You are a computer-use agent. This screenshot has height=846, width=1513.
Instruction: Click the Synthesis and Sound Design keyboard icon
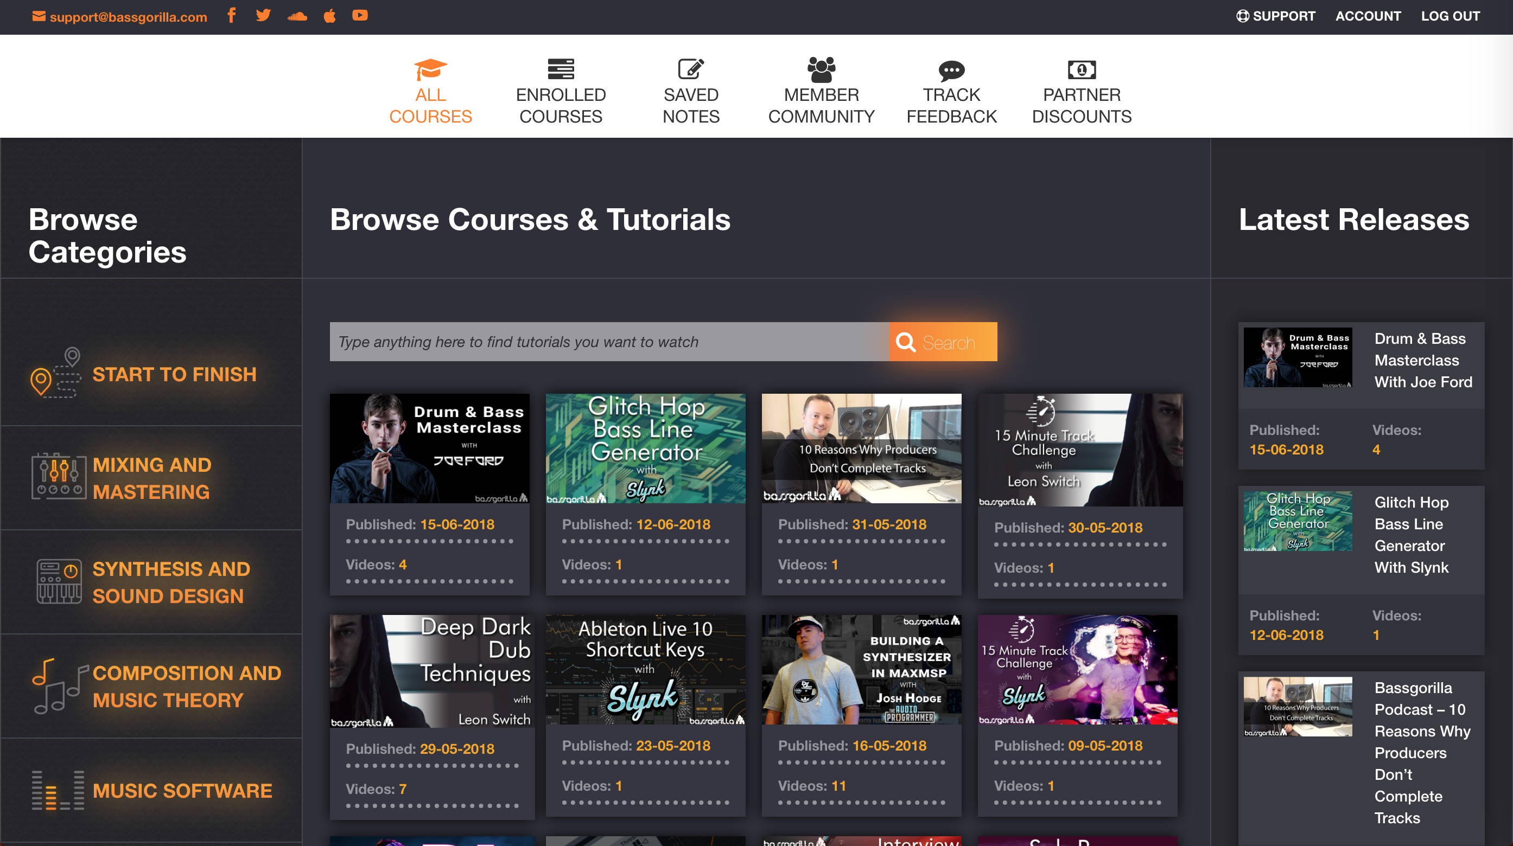point(59,581)
